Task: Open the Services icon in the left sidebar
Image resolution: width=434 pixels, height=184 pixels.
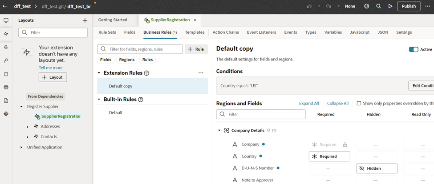Action: point(6,47)
